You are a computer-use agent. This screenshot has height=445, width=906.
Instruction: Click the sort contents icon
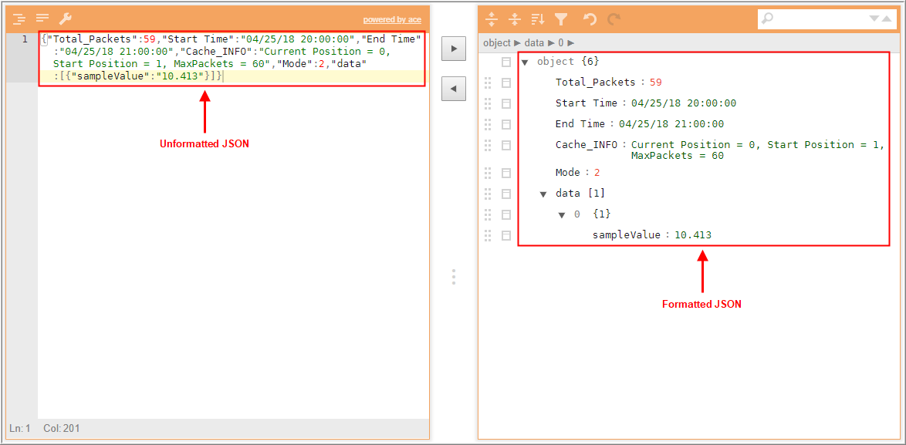[x=537, y=19]
